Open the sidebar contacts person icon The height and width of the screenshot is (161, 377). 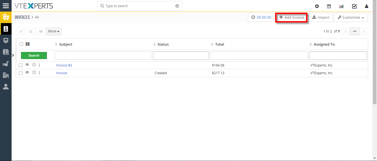[x=6, y=87]
